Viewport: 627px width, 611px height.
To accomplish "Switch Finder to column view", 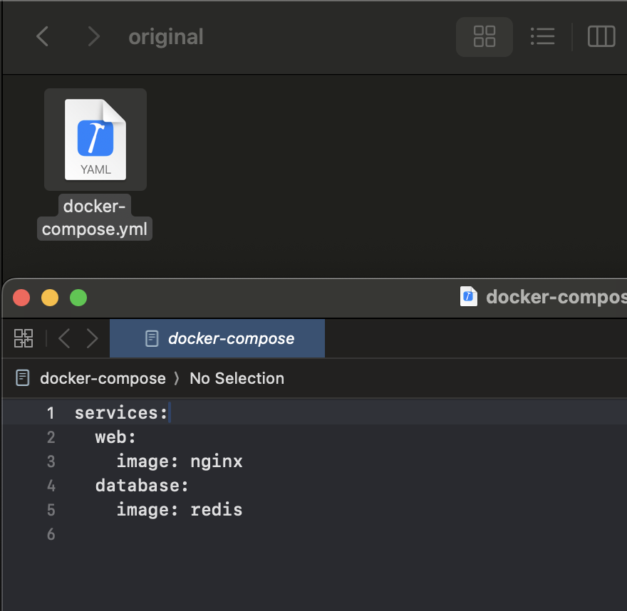I will pos(601,36).
